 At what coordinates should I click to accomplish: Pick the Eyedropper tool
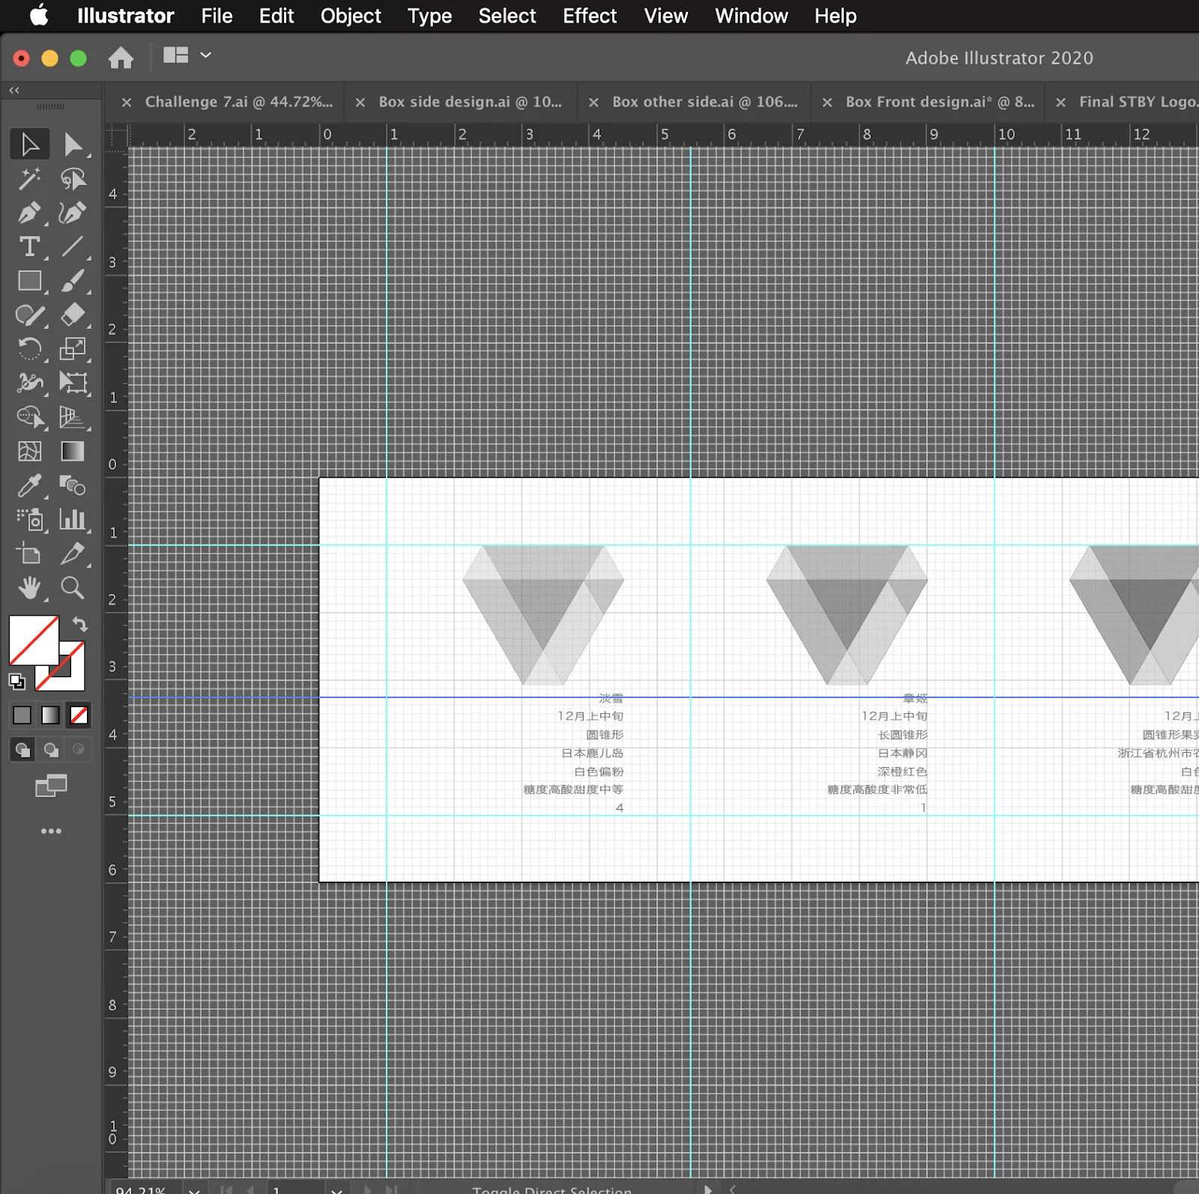29,485
